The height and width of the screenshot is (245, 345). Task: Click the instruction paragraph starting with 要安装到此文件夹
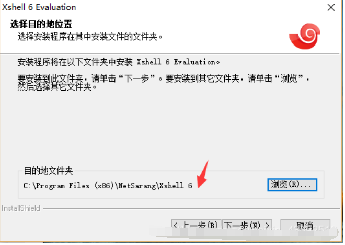[164, 83]
